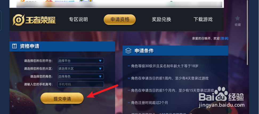Focus the 手机号码 input field

pos(81,84)
